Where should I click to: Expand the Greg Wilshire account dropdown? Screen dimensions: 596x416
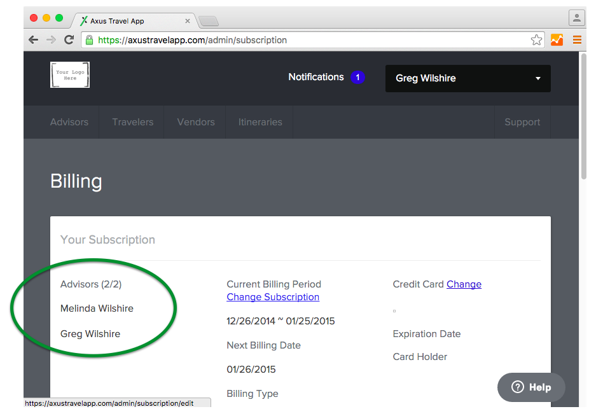(x=468, y=78)
